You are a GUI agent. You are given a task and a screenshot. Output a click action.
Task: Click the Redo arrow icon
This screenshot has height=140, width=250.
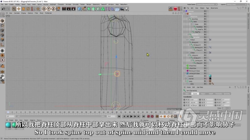(x=8, y=9)
